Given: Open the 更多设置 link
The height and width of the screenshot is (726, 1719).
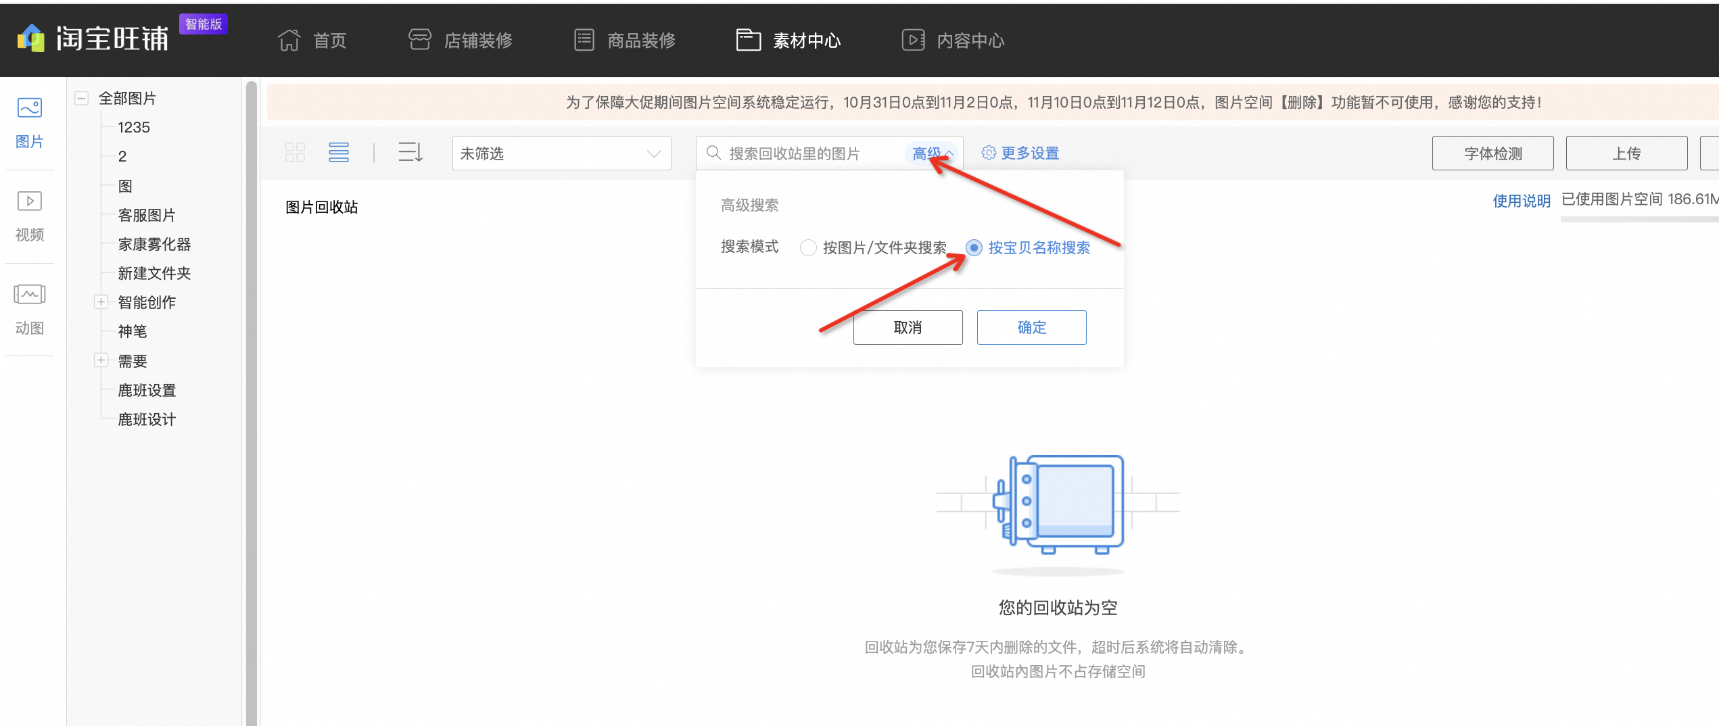Looking at the screenshot, I should click(x=1030, y=153).
